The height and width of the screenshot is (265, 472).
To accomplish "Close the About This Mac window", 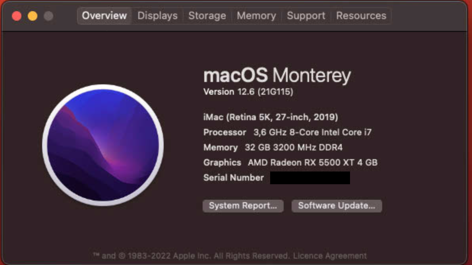I will point(17,16).
